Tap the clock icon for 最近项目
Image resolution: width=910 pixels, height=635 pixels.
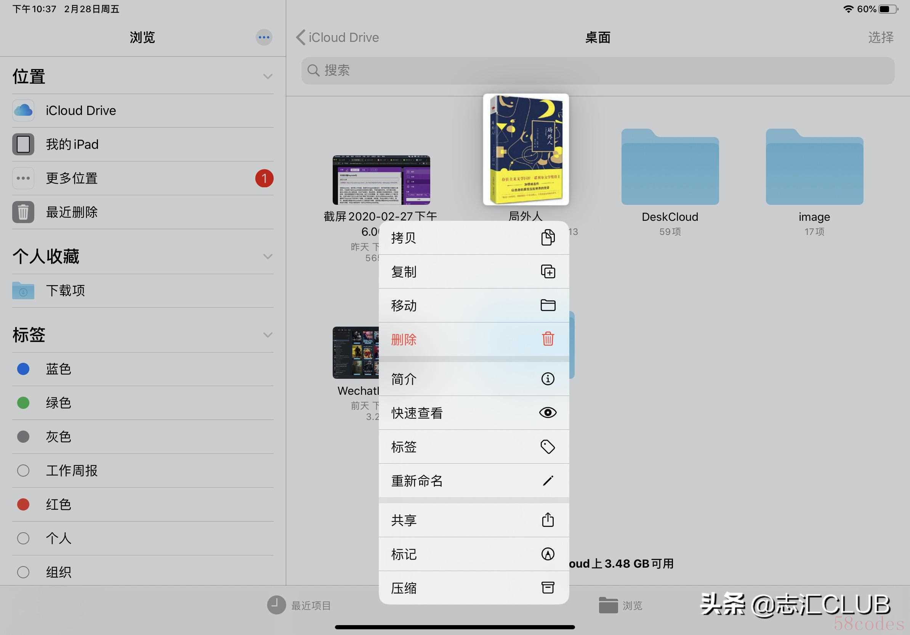(x=276, y=605)
